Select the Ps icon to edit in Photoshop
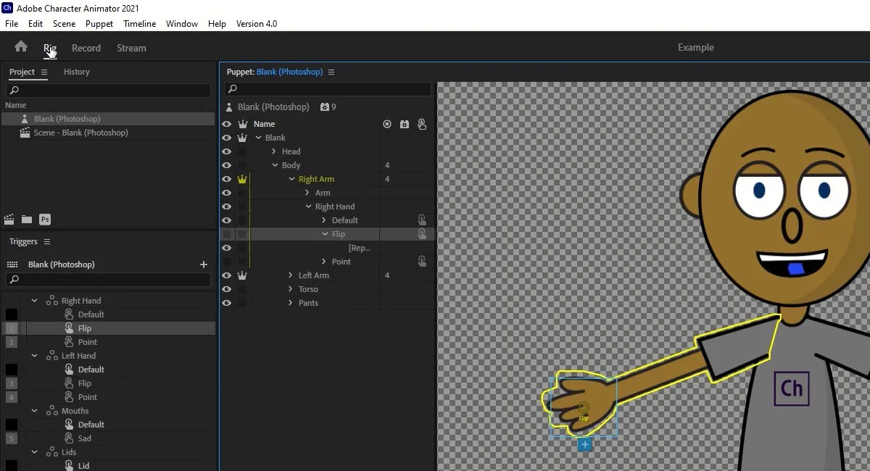Image resolution: width=870 pixels, height=471 pixels. pyautogui.click(x=45, y=219)
